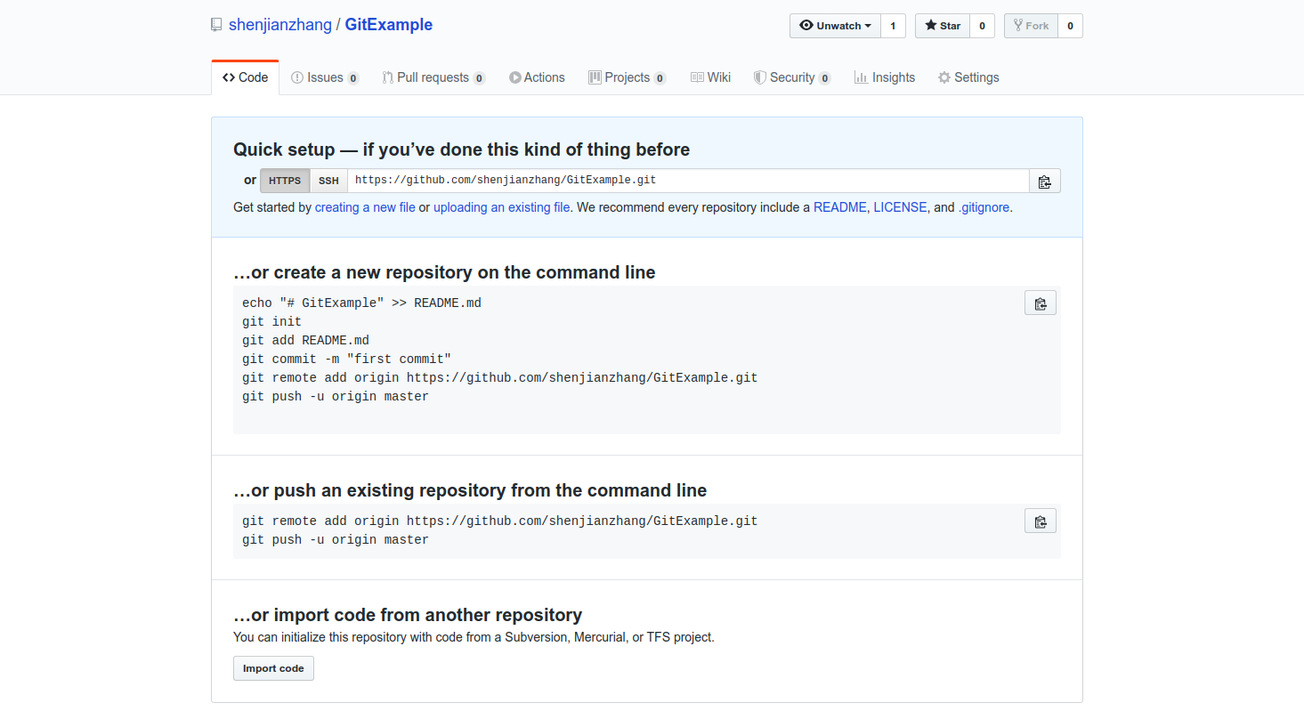Copy the repository URL with the clipboard icon
The height and width of the screenshot is (711, 1304).
point(1045,181)
